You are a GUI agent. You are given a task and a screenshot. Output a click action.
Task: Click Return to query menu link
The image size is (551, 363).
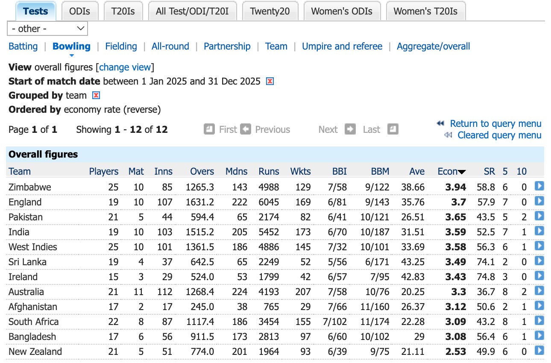click(495, 123)
